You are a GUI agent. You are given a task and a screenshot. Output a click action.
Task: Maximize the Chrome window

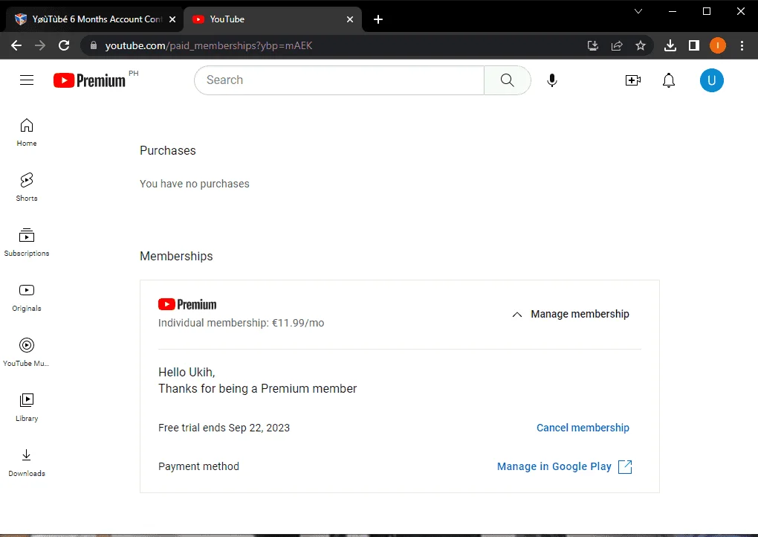[x=707, y=11]
